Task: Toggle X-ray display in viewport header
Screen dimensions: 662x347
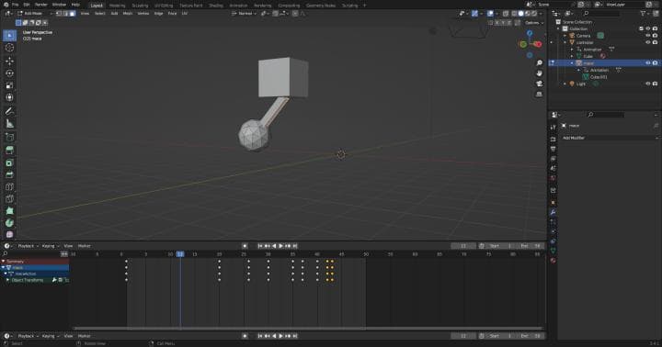Action: click(506, 14)
